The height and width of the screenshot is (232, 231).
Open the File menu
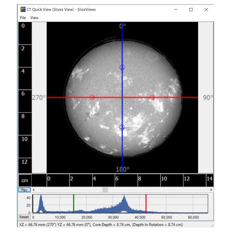point(23,17)
